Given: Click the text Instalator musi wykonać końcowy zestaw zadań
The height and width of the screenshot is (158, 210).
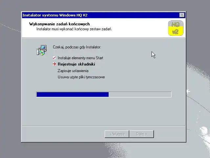Looking at the screenshot, I should tap(74, 29).
